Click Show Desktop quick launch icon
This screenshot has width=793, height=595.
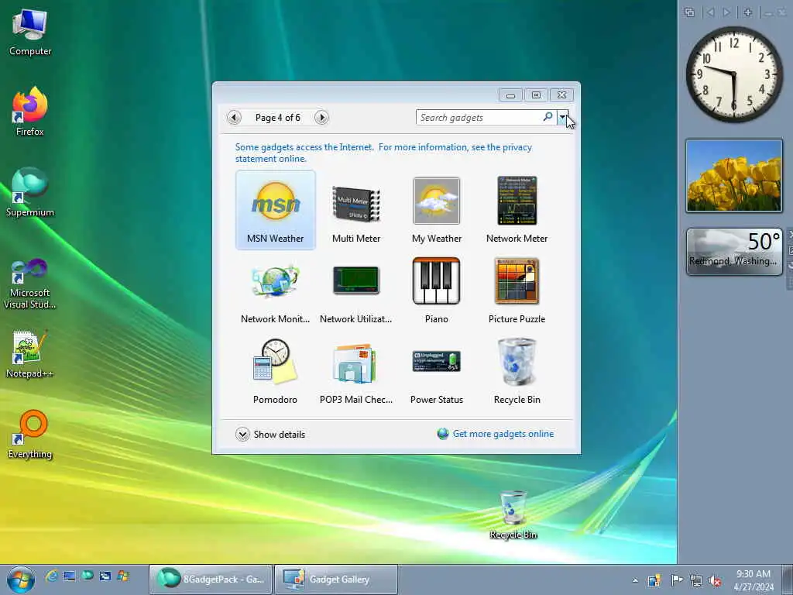point(69,576)
